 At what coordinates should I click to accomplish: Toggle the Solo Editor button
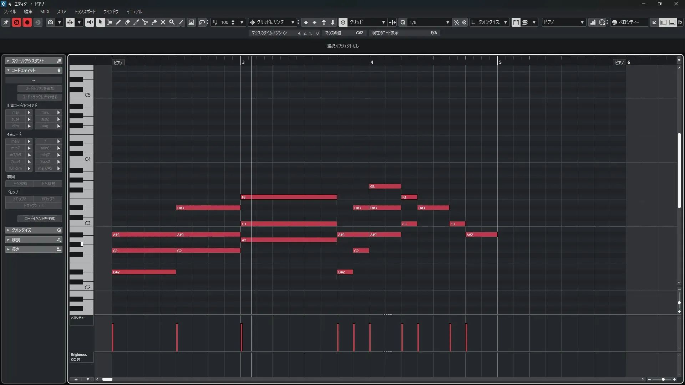tap(16, 22)
